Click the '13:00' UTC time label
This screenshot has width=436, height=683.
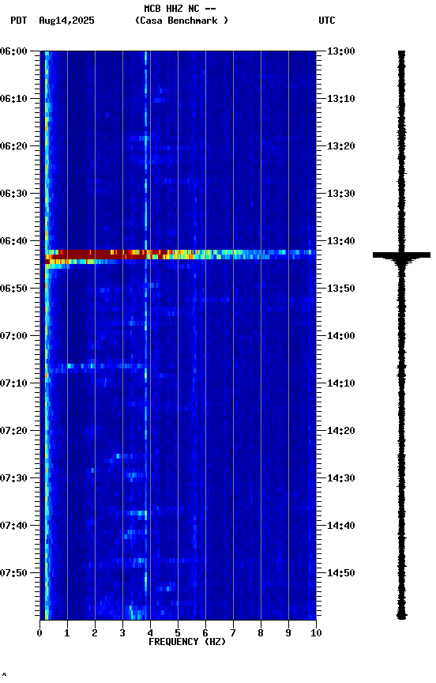[340, 51]
